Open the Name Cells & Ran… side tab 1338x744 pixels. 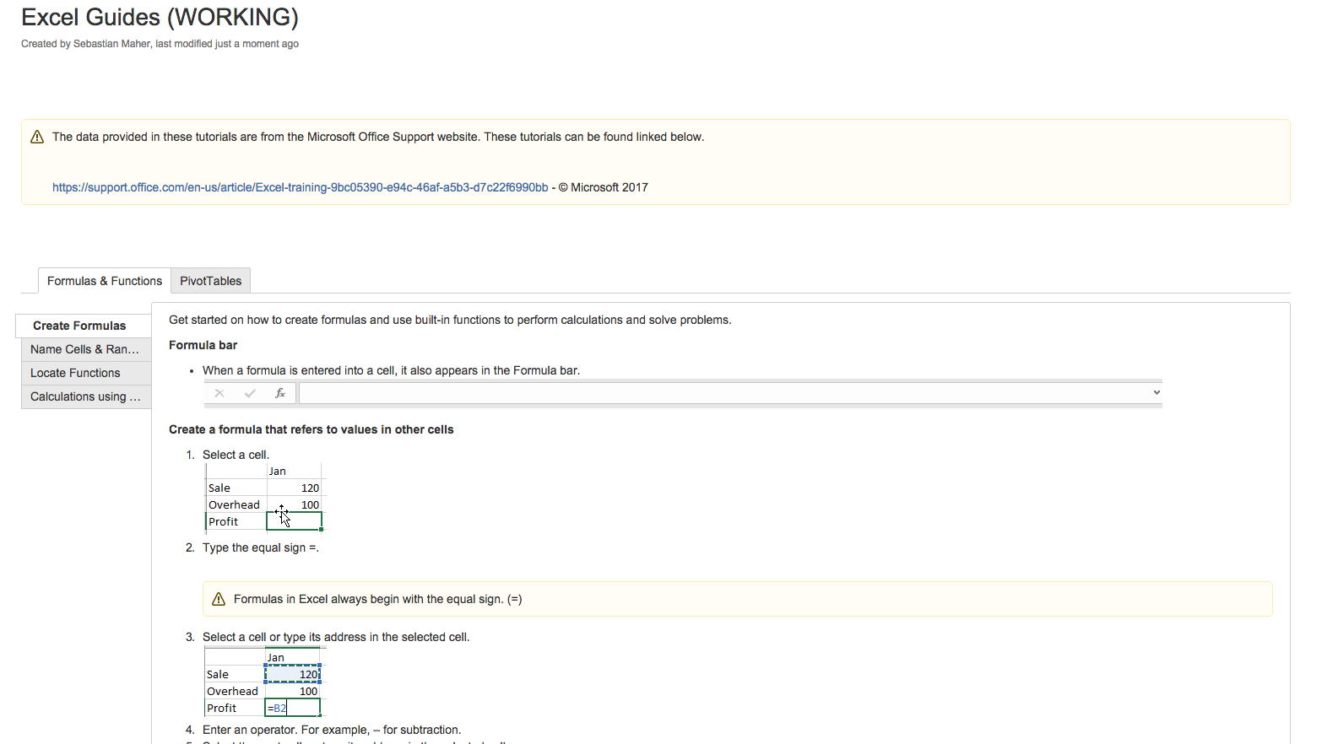coord(86,349)
